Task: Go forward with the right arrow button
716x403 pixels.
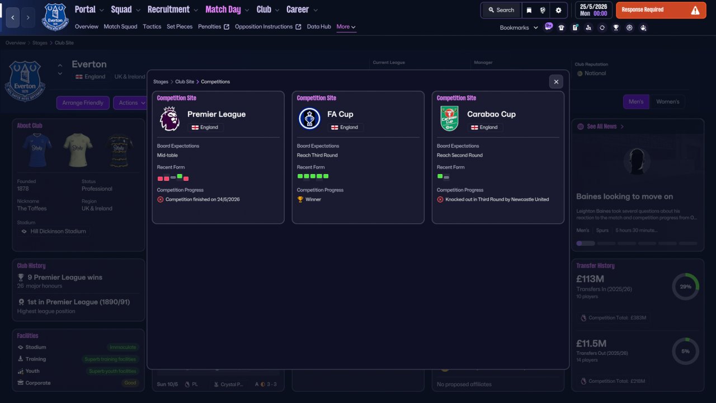Action: tap(28, 17)
